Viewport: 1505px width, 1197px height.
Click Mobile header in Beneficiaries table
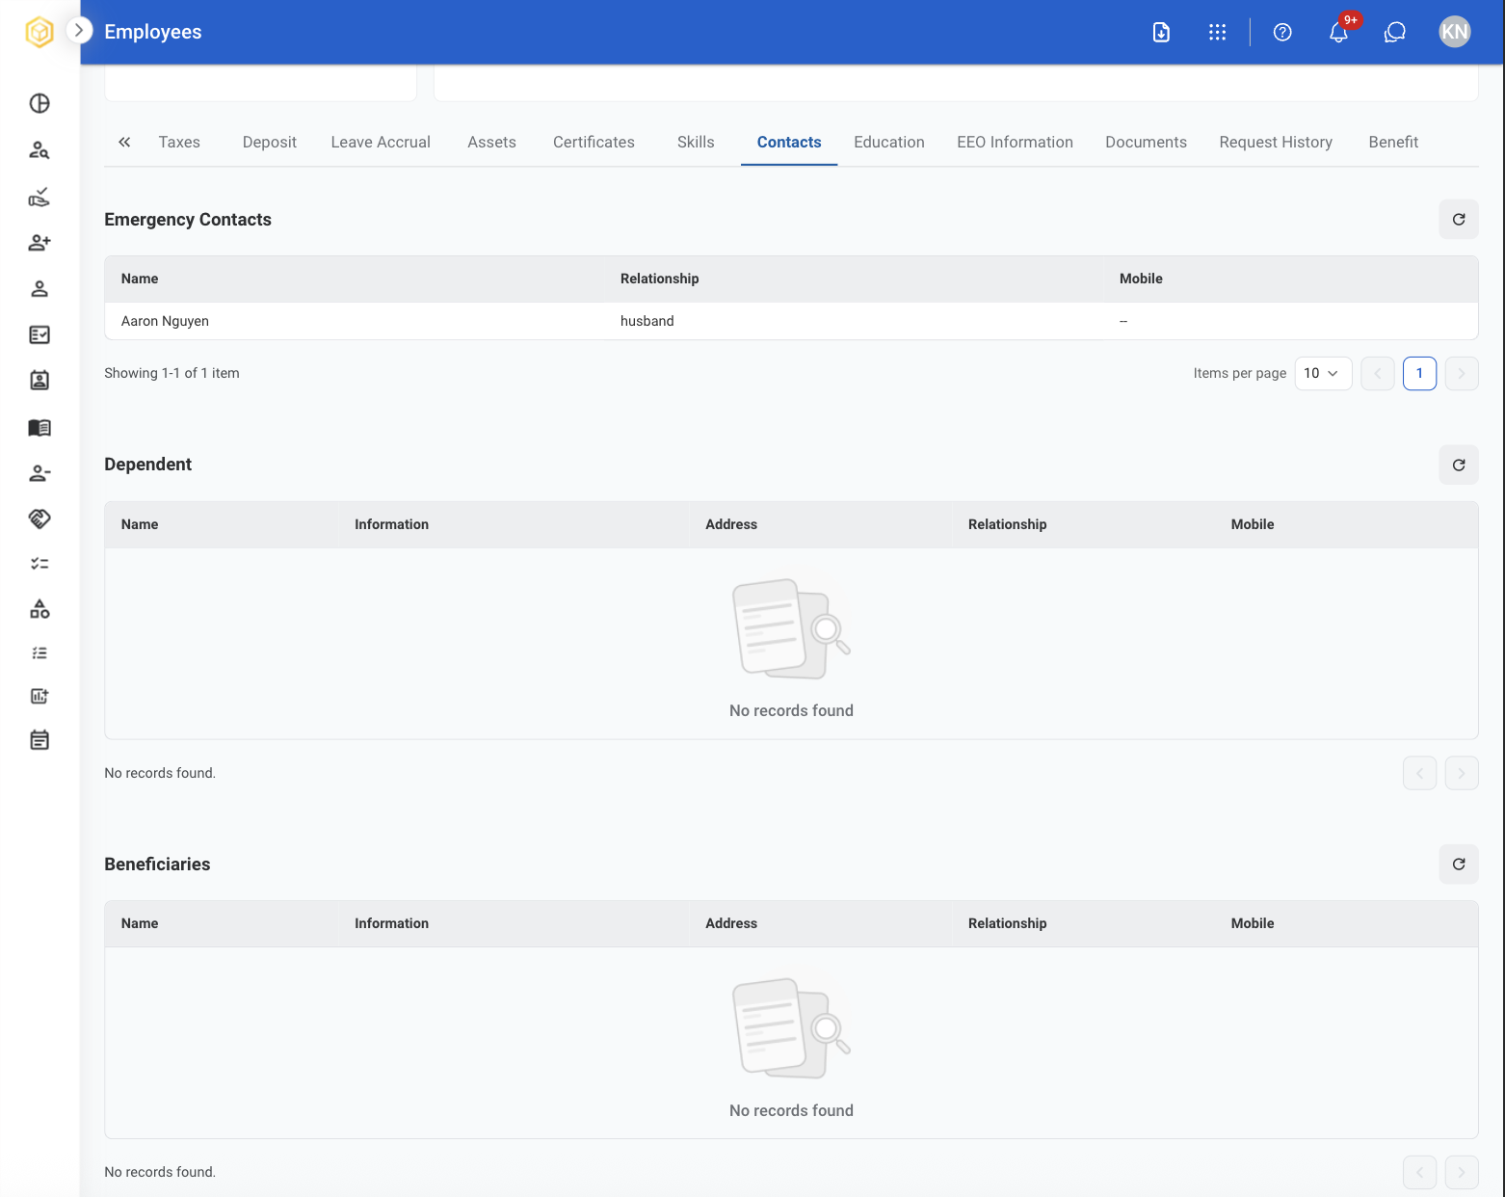click(x=1253, y=923)
